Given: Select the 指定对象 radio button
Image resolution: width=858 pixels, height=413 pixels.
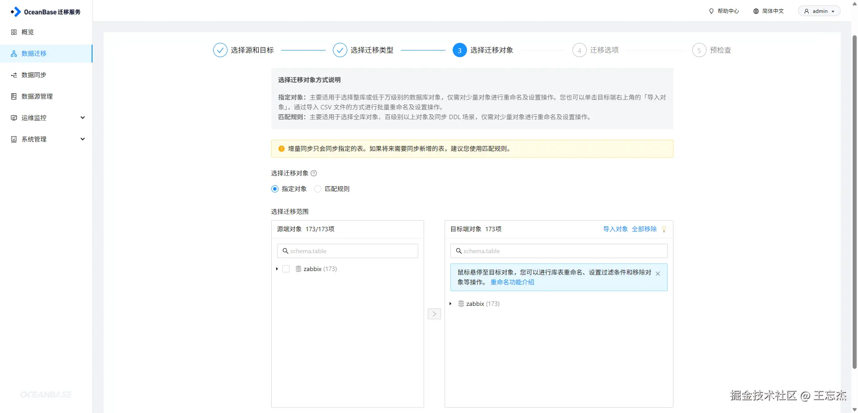Looking at the screenshot, I should click(275, 189).
